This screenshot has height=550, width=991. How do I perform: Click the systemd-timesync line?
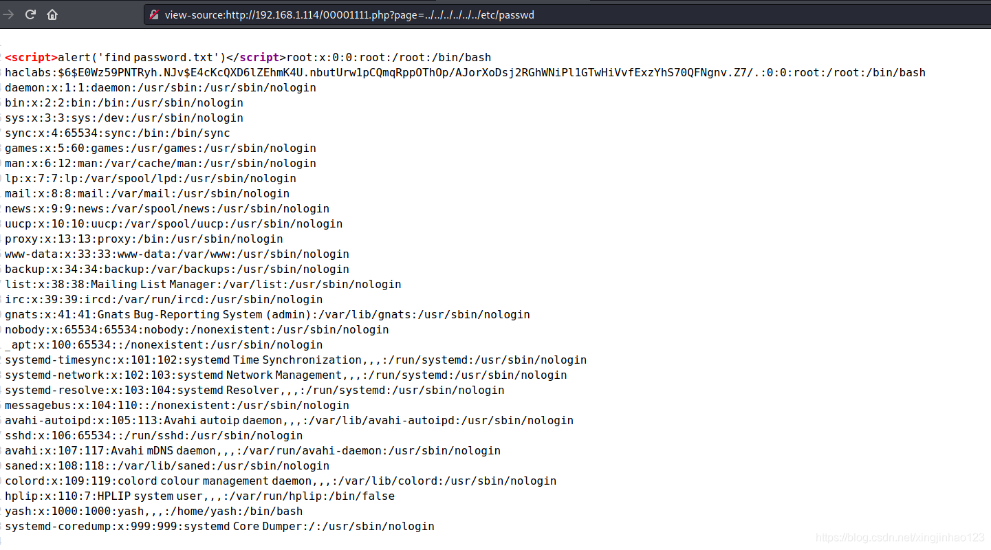click(x=296, y=360)
